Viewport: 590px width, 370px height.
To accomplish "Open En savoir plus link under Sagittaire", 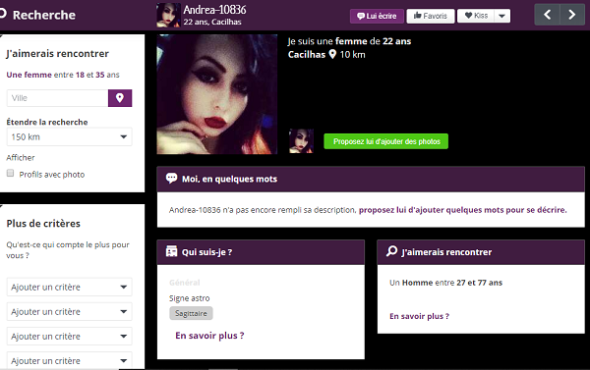I will (x=209, y=336).
